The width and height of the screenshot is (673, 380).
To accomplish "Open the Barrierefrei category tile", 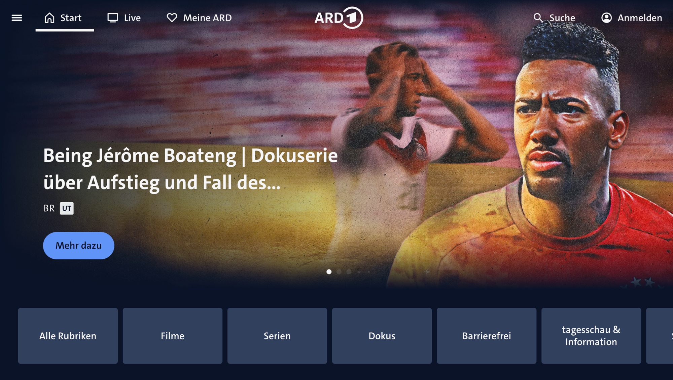I will 487,336.
